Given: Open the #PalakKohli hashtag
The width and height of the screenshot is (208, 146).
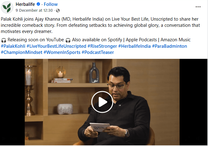Looking at the screenshot, I should coord(13,46).
